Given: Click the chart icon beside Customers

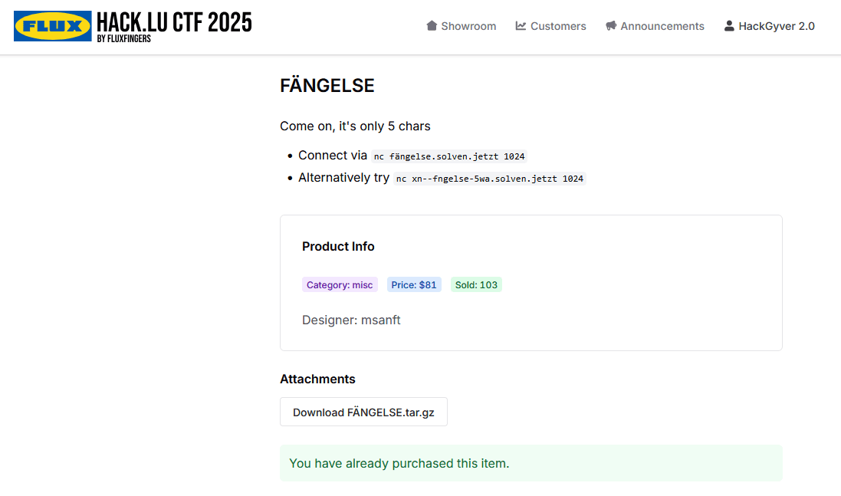Looking at the screenshot, I should pyautogui.click(x=521, y=25).
